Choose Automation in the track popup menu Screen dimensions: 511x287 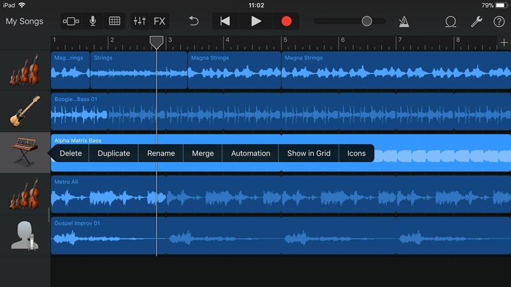250,153
